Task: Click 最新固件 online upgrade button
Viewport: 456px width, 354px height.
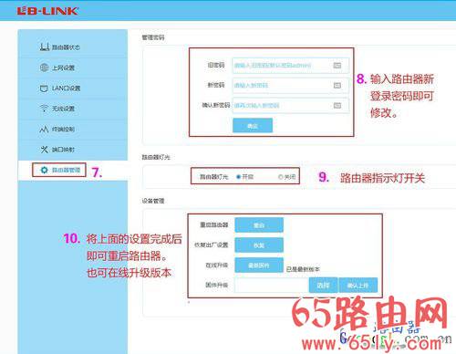Action: (x=259, y=265)
